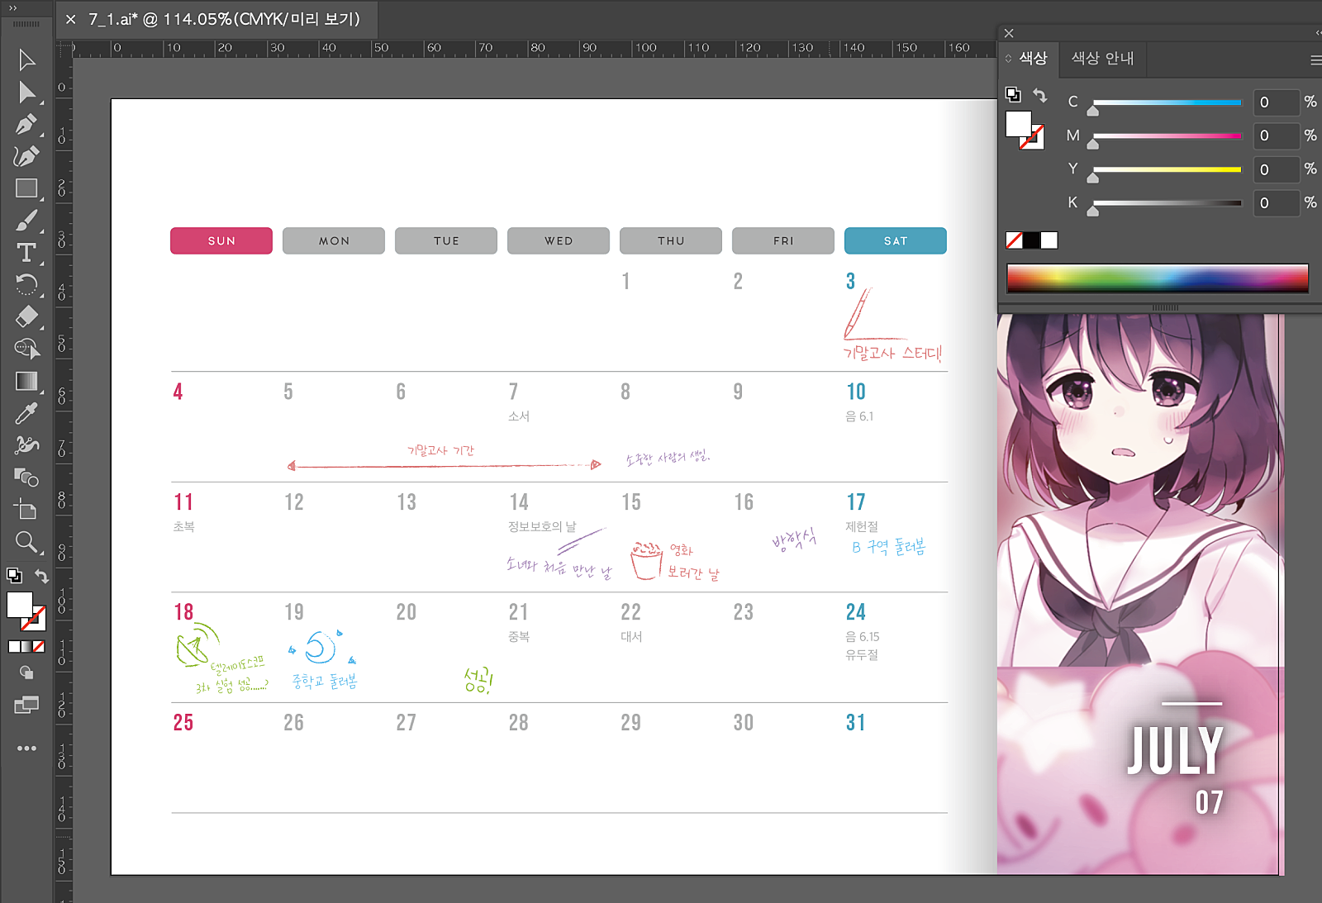Select the Curvature tool
This screenshot has height=903, width=1322.
pyautogui.click(x=26, y=156)
